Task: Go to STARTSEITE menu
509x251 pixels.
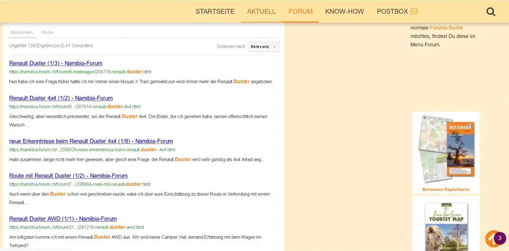Action: pos(215,12)
